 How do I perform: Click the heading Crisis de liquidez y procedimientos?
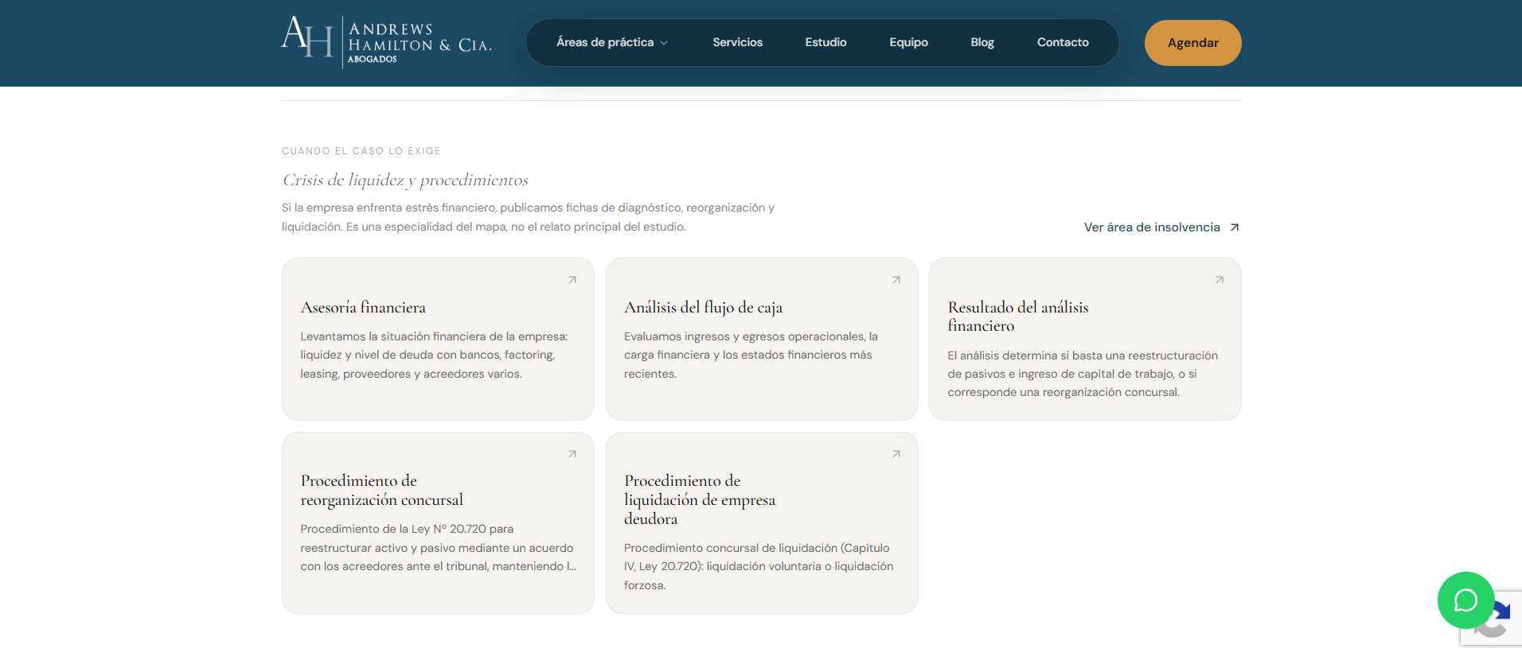pyautogui.click(x=405, y=180)
